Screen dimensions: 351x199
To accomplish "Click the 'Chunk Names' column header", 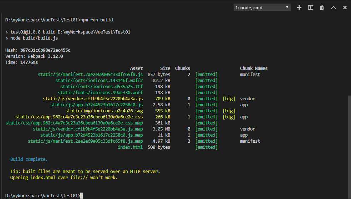I will click(254, 68).
